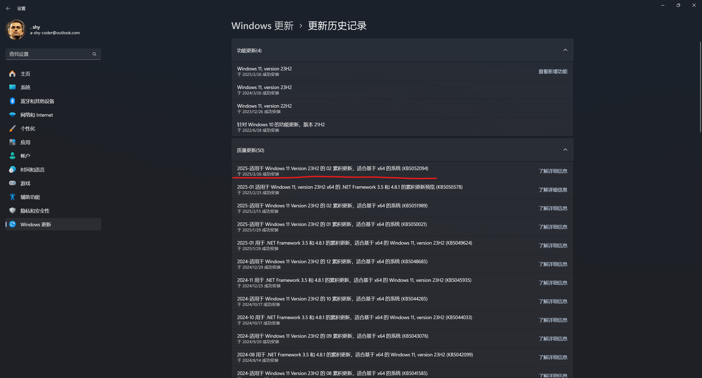The width and height of the screenshot is (702, 378).
Task: Click the 查找设置 search field
Action: 49,54
